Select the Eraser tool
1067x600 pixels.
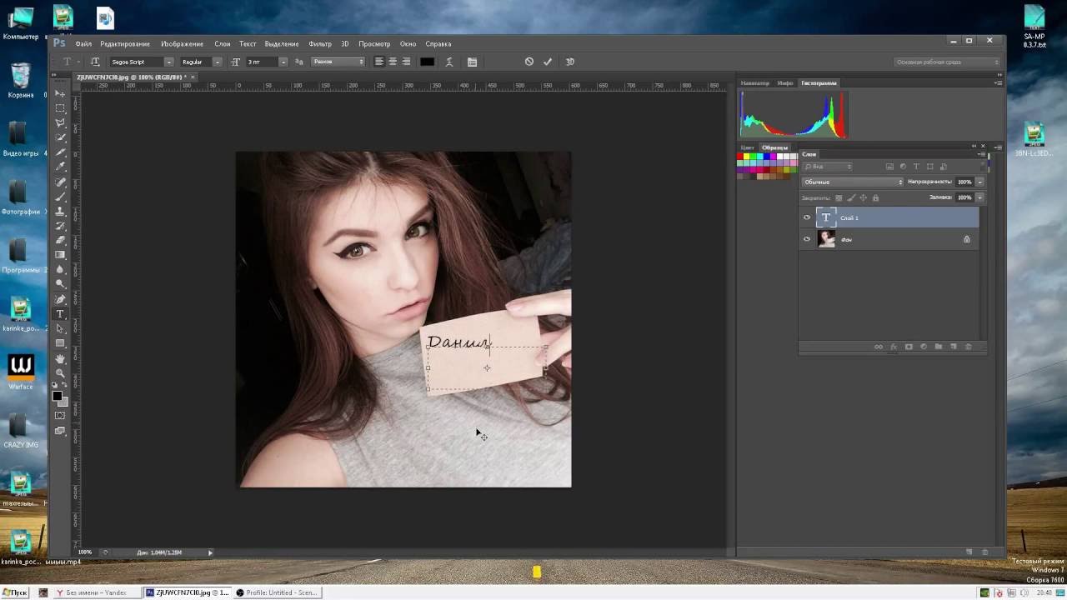(x=60, y=241)
